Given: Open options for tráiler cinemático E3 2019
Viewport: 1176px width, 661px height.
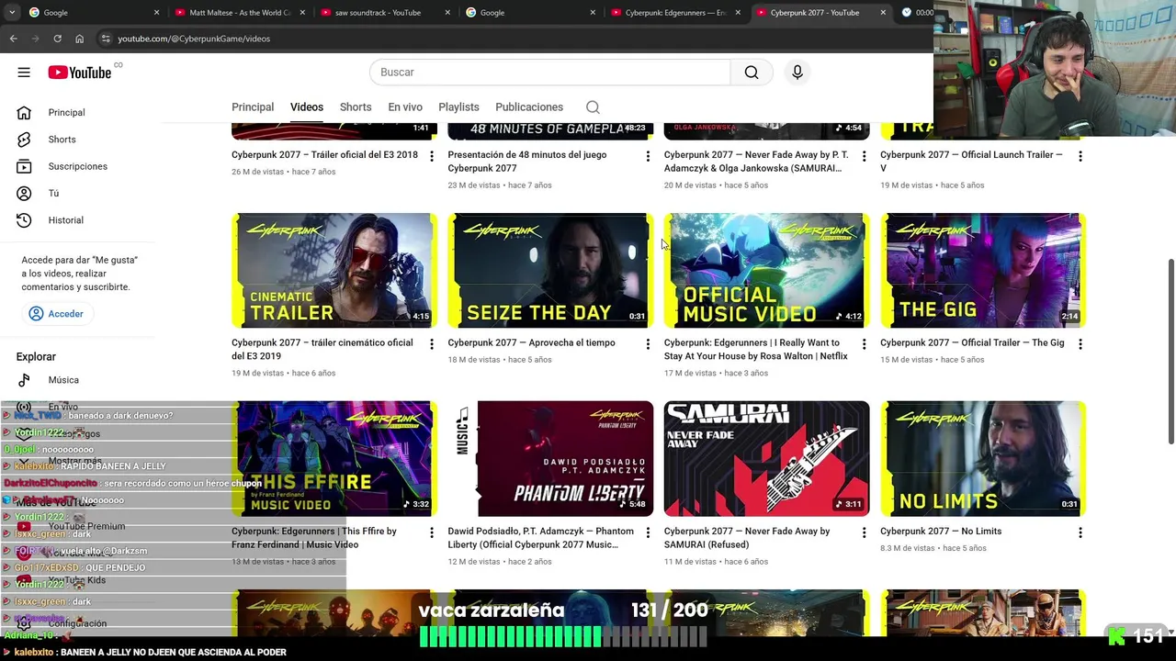Looking at the screenshot, I should [432, 344].
